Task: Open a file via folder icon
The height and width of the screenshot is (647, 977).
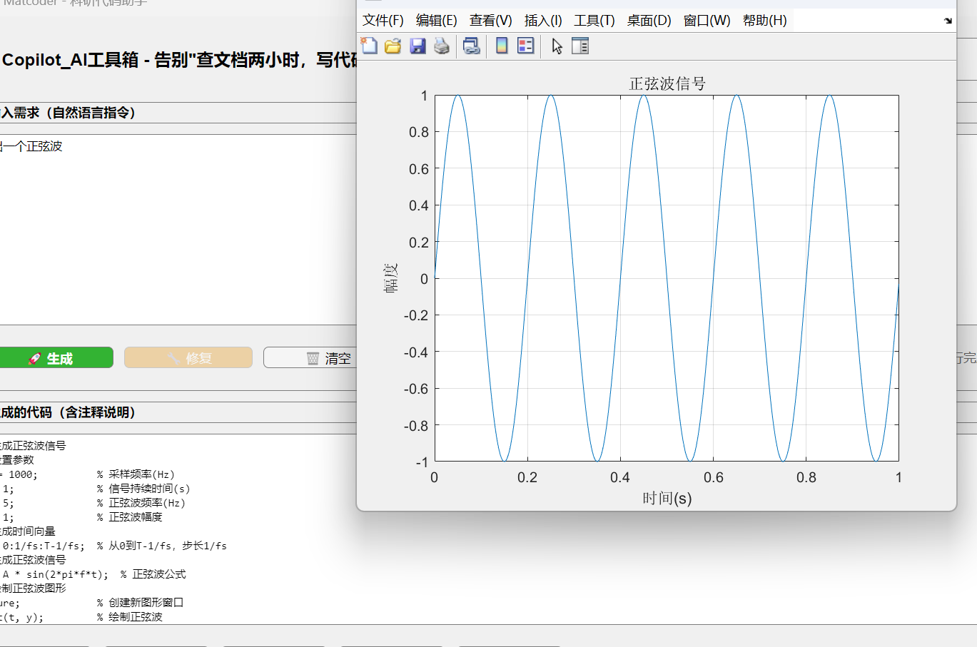Action: pyautogui.click(x=393, y=46)
